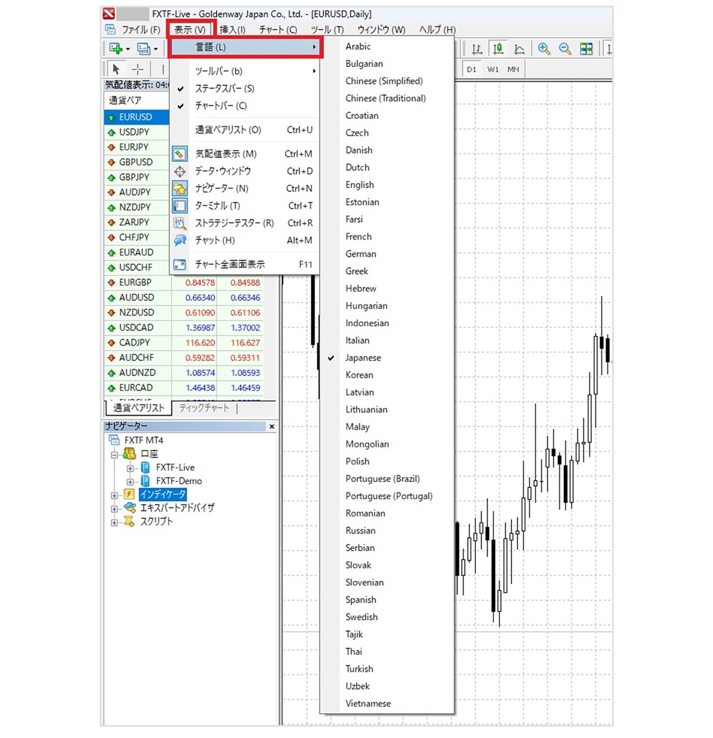The image size is (713, 738).
Task: Open the ツール (T) menu
Action: (x=327, y=29)
